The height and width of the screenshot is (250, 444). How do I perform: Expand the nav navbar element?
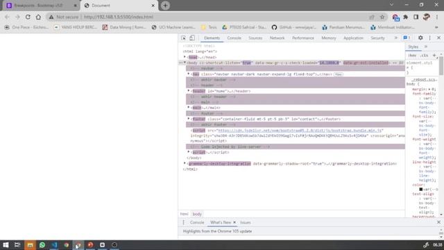click(x=189, y=74)
